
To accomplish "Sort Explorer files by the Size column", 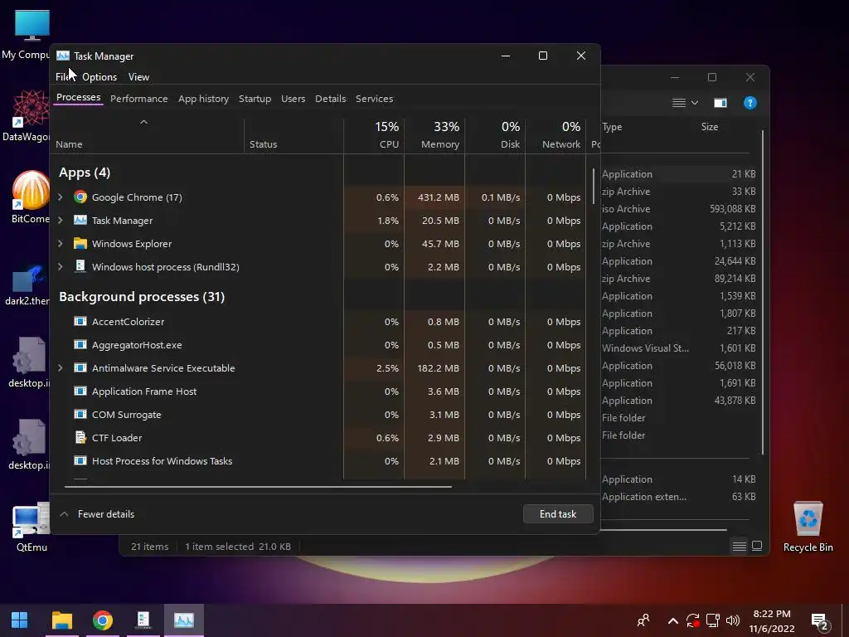I will pos(710,127).
